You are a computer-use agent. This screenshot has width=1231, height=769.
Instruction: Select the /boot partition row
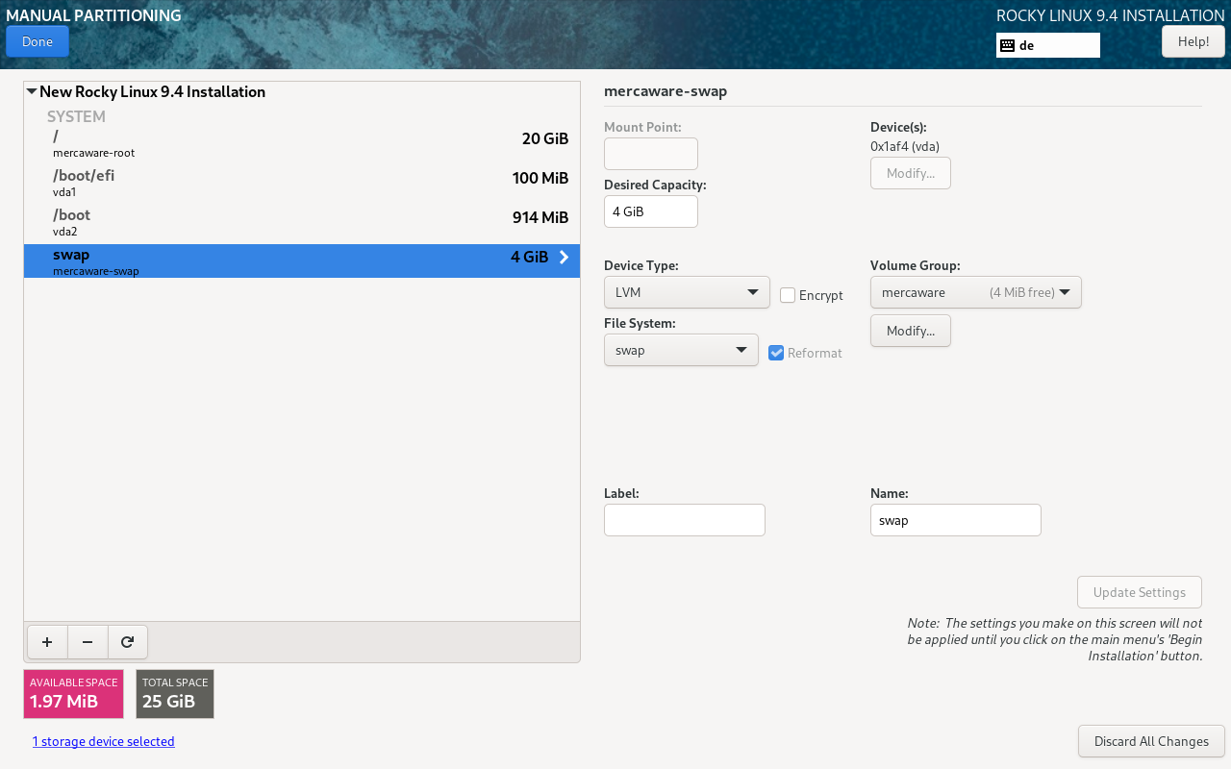[x=302, y=223]
